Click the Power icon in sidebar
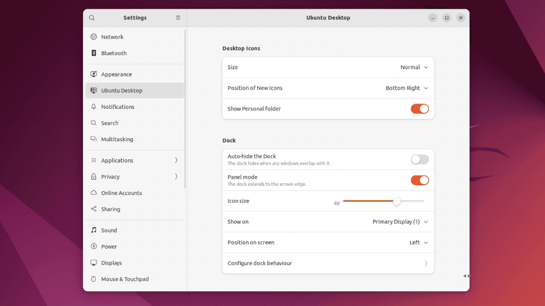This screenshot has height=306, width=545. pyautogui.click(x=94, y=246)
